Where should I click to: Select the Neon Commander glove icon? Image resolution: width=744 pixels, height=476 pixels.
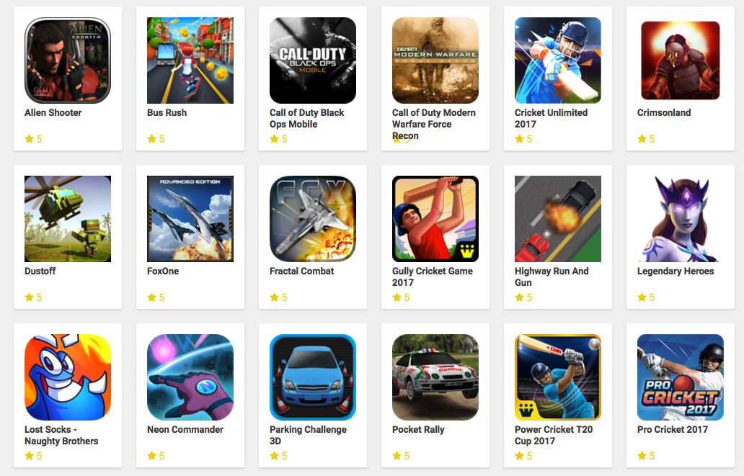[190, 377]
